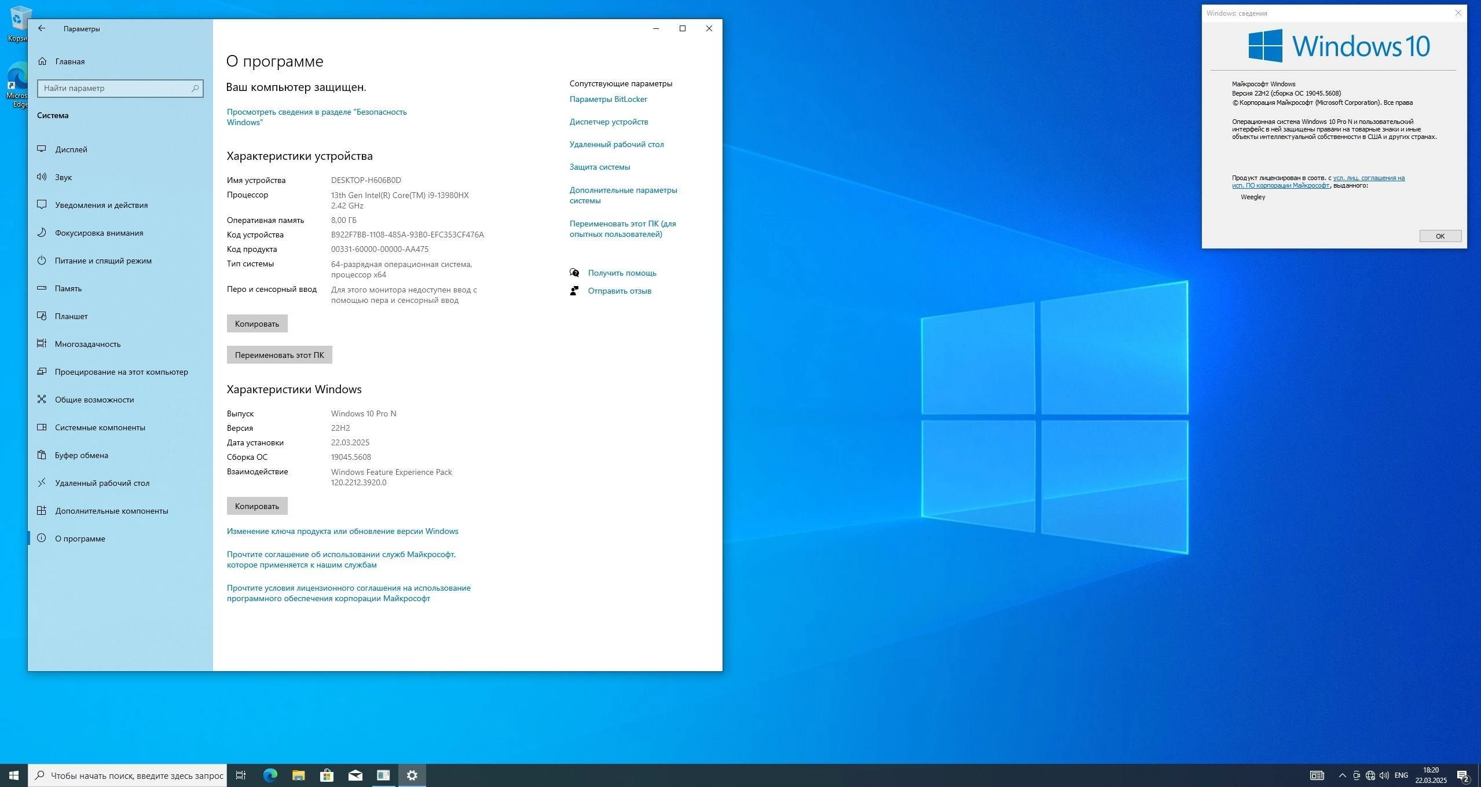Viewport: 1481px width, 787px height.
Task: Open the Планшет tablet icon
Action: [x=42, y=316]
